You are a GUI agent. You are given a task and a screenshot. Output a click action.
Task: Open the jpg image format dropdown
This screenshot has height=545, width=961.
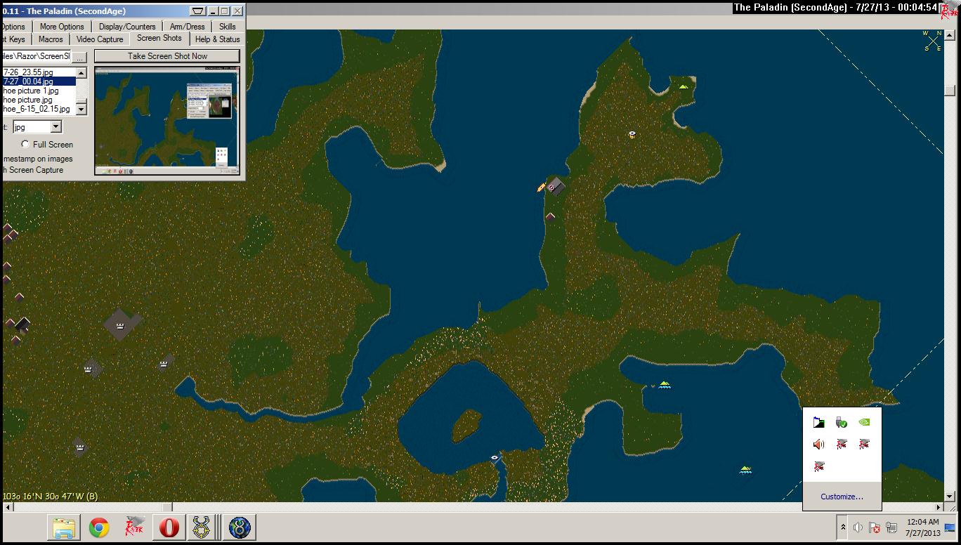56,127
